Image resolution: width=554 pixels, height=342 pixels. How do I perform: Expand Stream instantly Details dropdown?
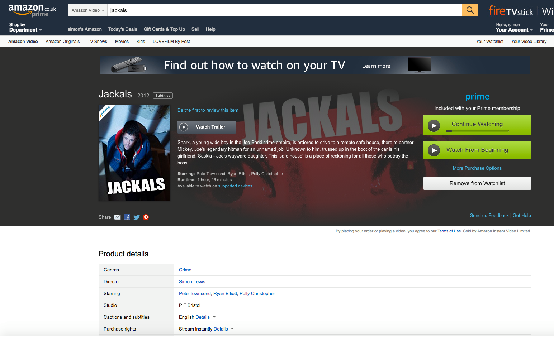pyautogui.click(x=223, y=329)
